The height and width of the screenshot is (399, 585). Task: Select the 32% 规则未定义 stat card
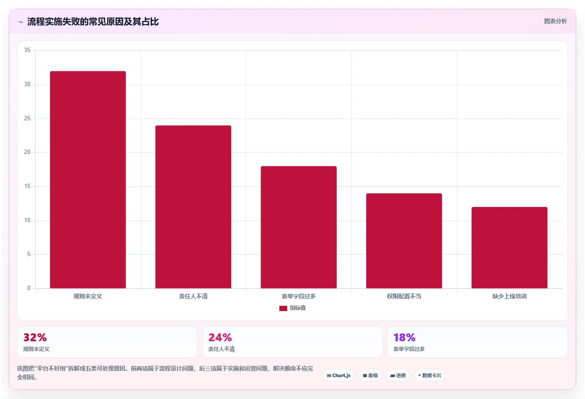(x=107, y=342)
